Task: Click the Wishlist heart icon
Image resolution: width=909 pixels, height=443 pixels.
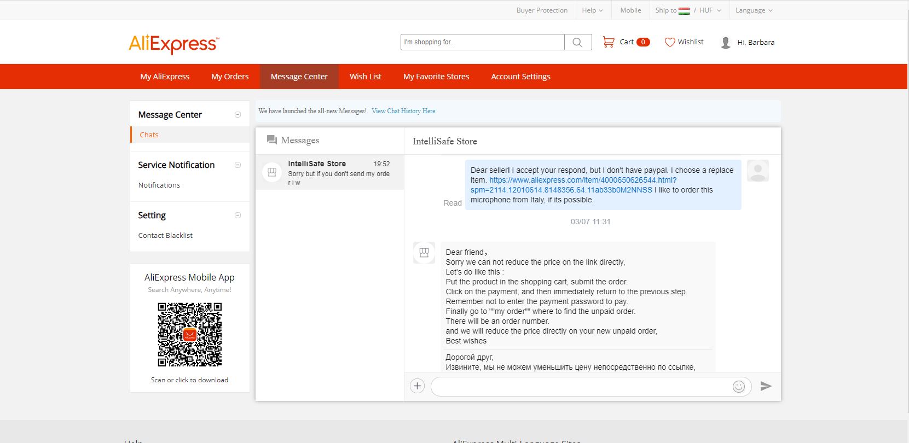Action: [669, 42]
